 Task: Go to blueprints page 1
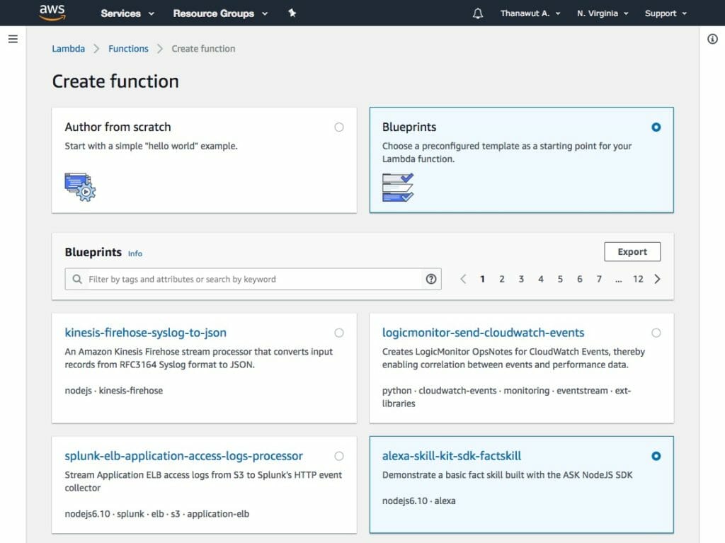click(482, 279)
